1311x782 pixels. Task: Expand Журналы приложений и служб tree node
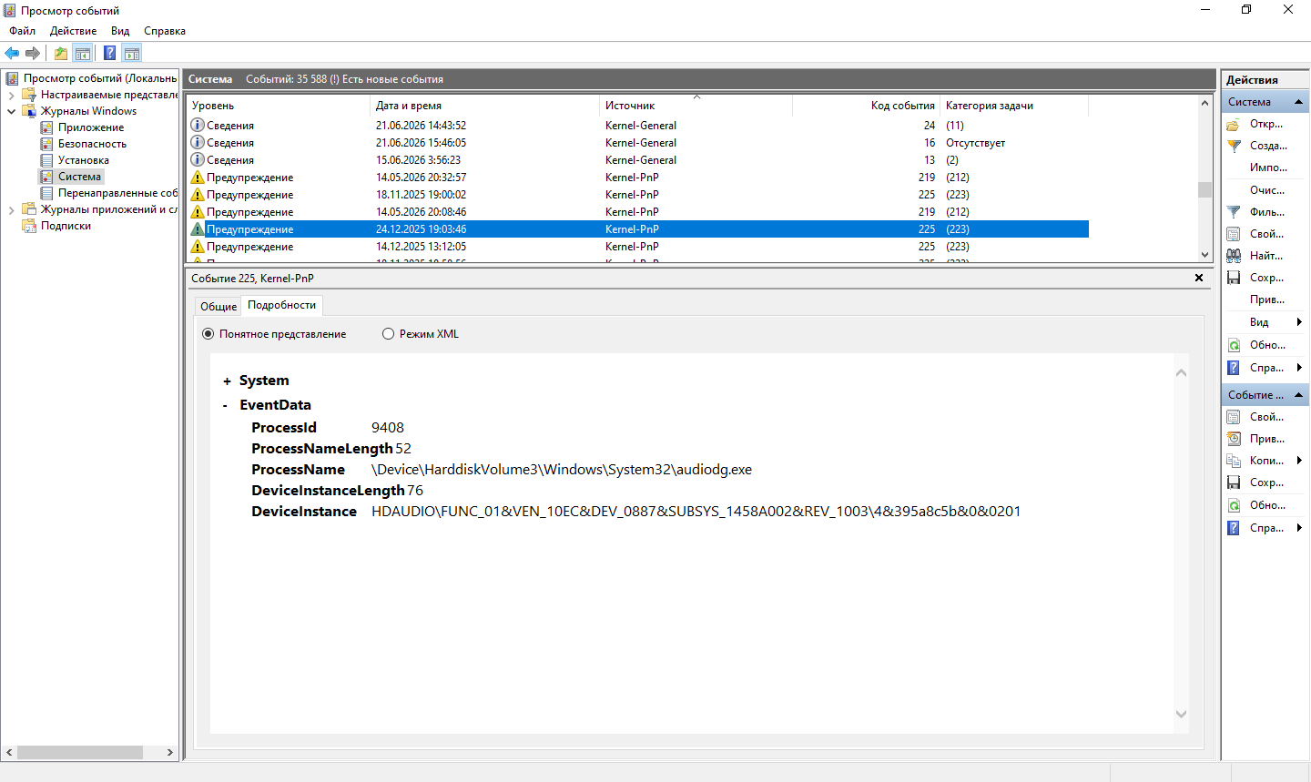tap(11, 209)
